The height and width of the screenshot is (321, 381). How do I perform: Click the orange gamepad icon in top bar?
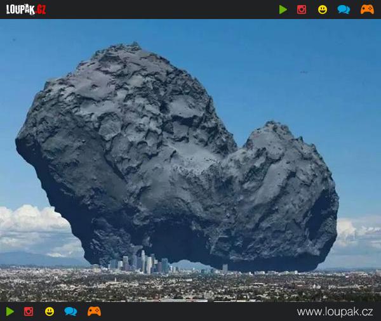[x=367, y=10]
